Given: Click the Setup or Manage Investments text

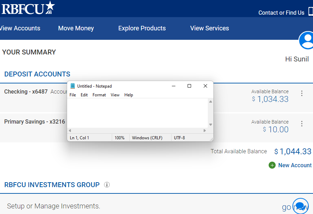Looking at the screenshot, I should click(x=53, y=206).
